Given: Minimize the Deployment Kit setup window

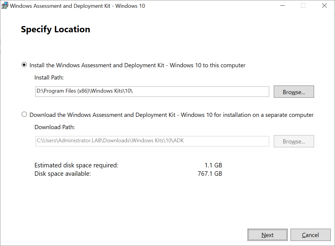Looking at the screenshot, I should [282, 6].
